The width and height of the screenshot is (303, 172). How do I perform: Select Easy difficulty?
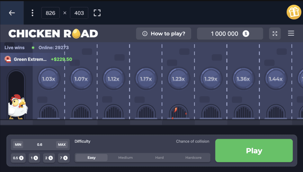[91, 157]
